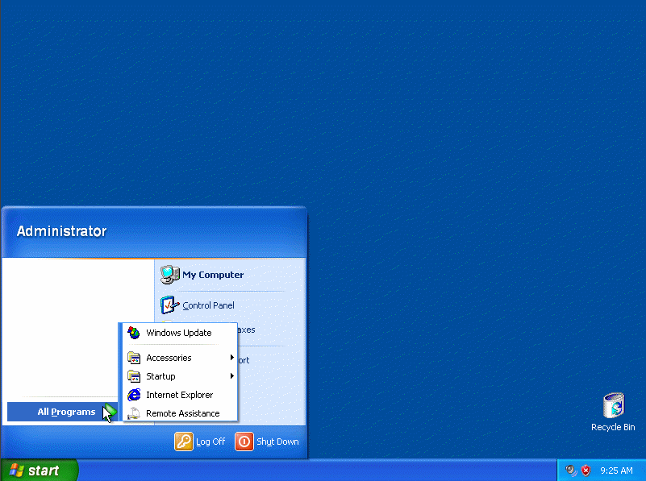Click the red Shut Down power icon
Screen dimensions: 646x481
point(244,442)
